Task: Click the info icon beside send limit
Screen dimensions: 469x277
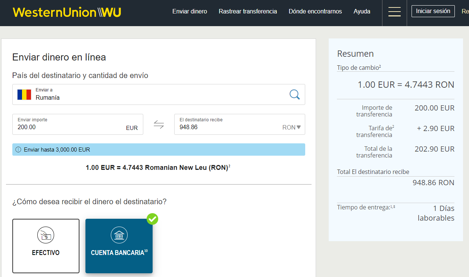Action: [x=18, y=150]
